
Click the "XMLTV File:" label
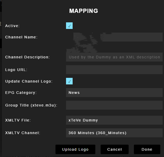pyautogui.click(x=18, y=120)
